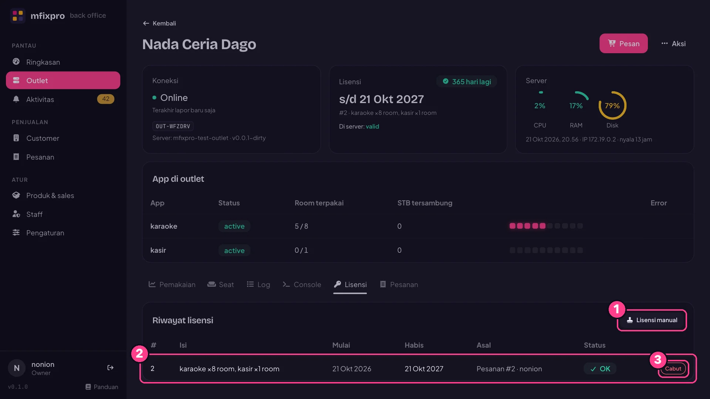Click the N user avatar
This screenshot has width=710, height=399.
pos(17,368)
